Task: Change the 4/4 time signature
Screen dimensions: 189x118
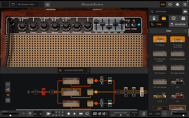Action: click(x=151, y=114)
